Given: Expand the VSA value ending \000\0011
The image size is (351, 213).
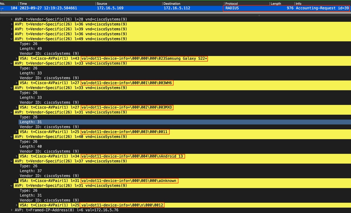Looking at the screenshot, I should [17, 132].
